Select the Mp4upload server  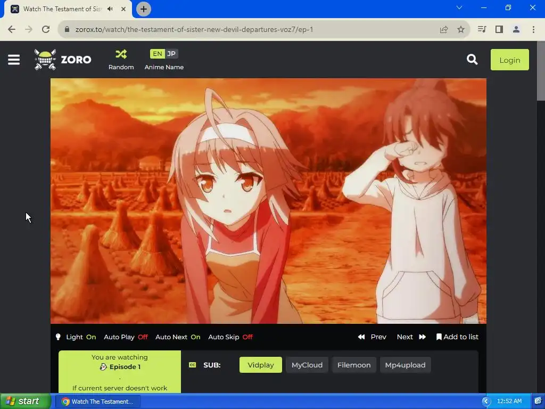point(405,365)
